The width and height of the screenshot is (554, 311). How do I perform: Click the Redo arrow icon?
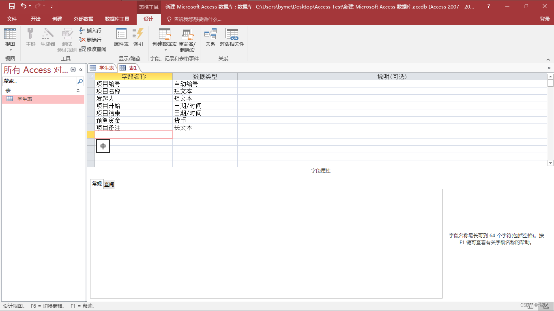(x=38, y=6)
